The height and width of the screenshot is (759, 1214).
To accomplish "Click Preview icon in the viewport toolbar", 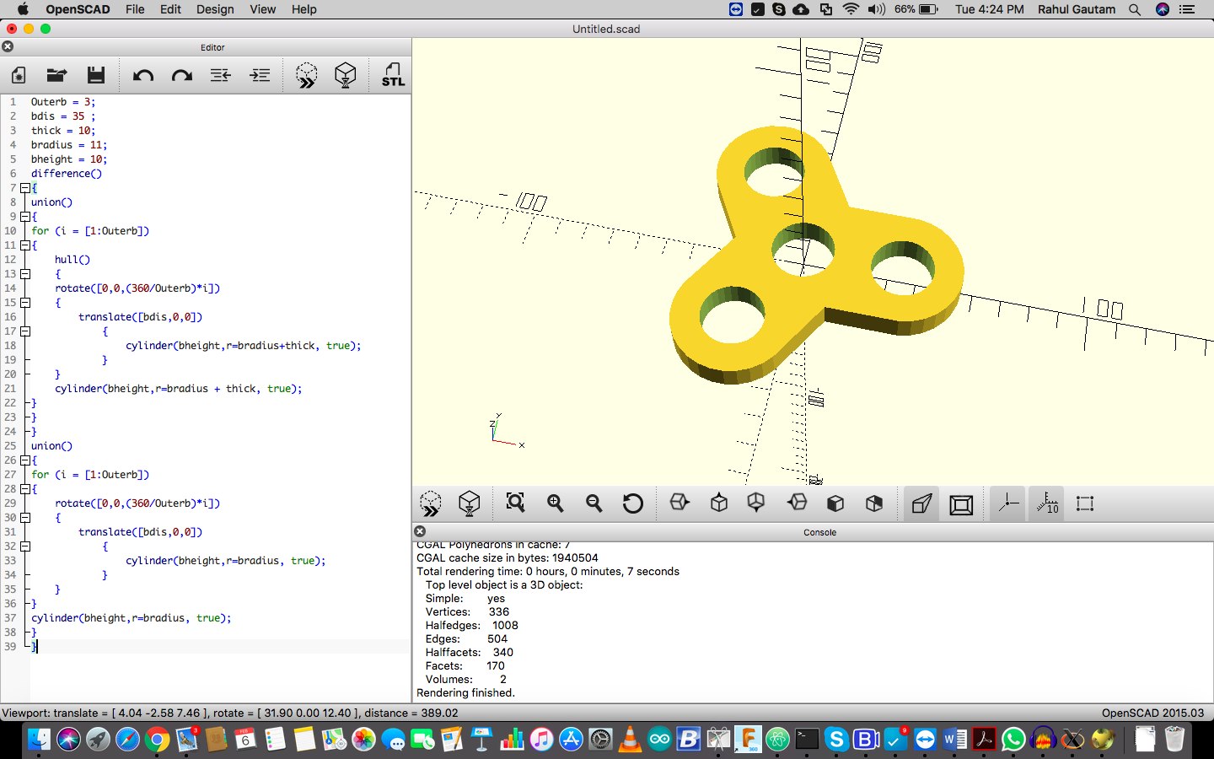I will coord(431,504).
